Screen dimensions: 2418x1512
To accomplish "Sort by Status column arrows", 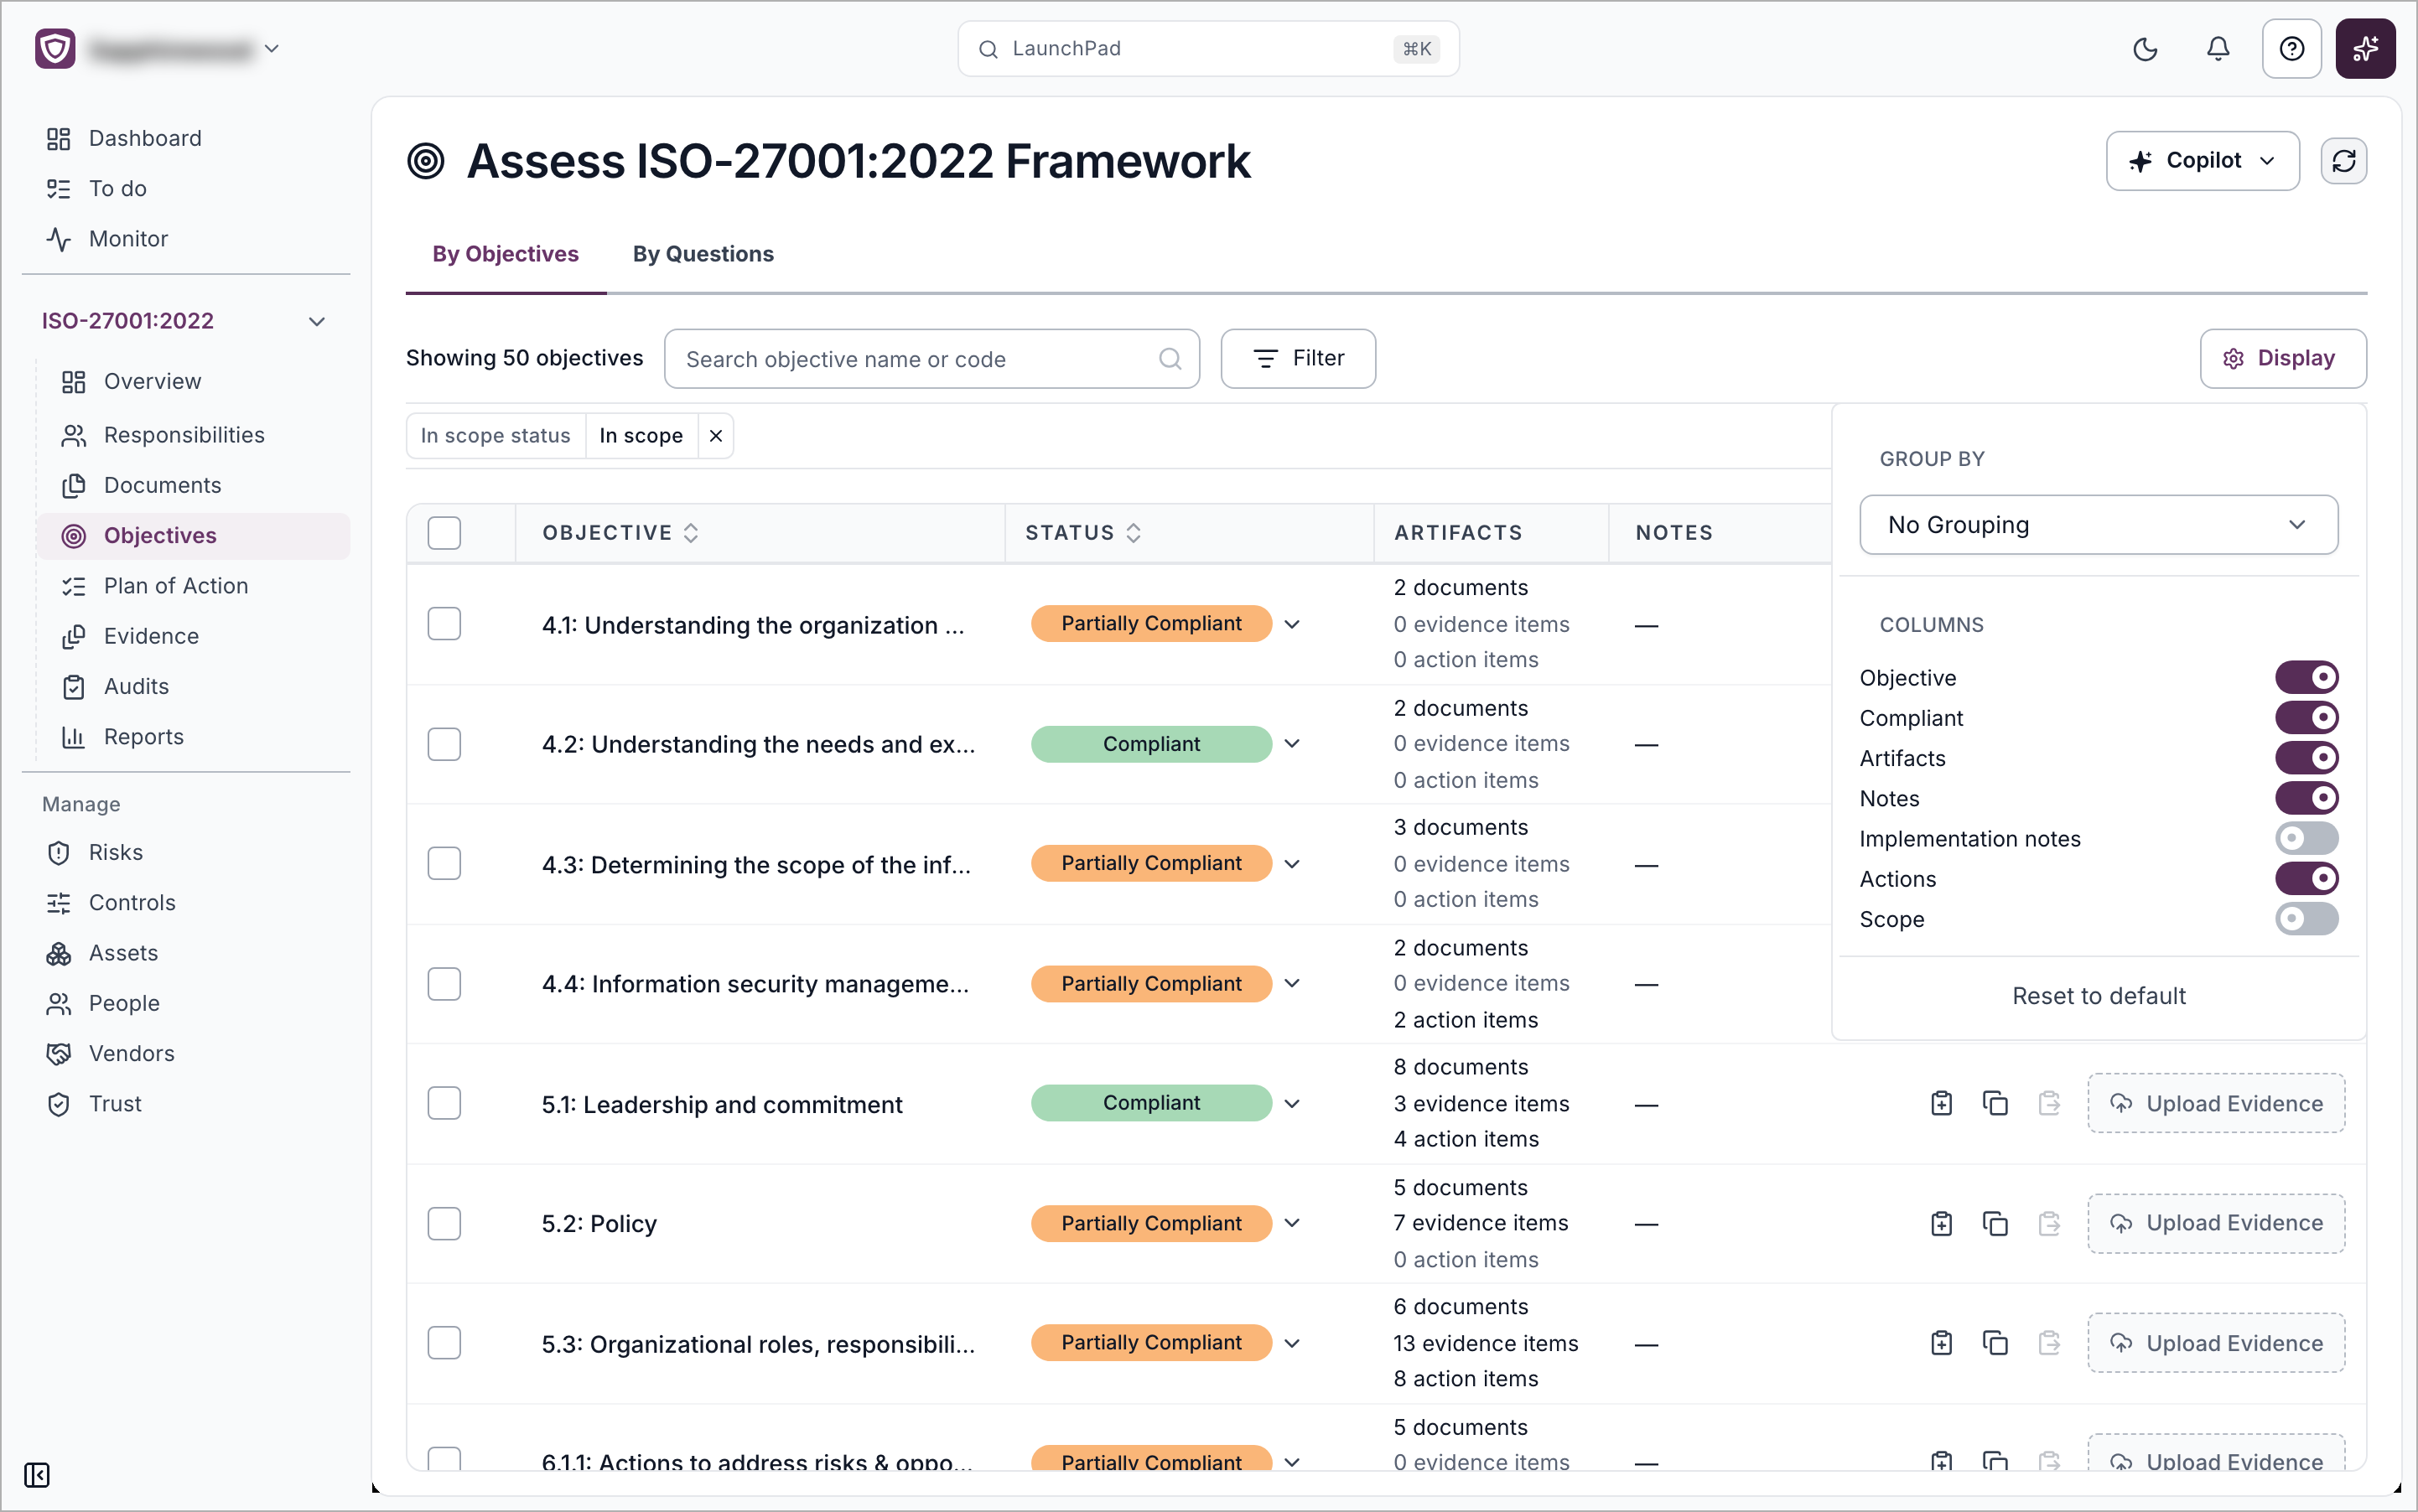I will coord(1133,533).
